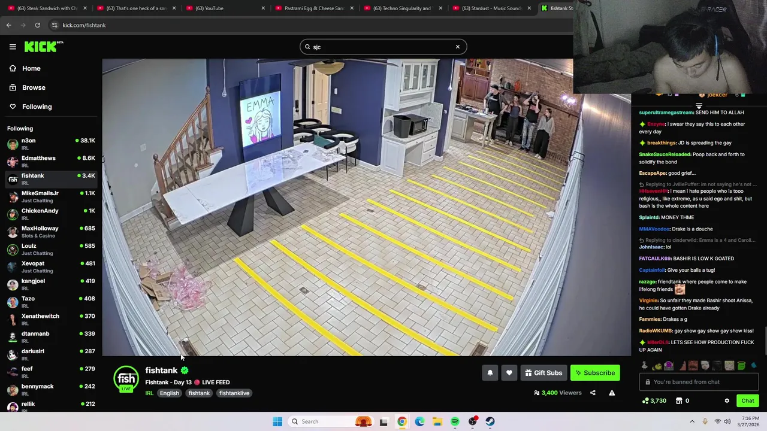Viewport: 767px width, 431px height.
Task: Switch to the Techno Singularity tab
Action: pyautogui.click(x=403, y=8)
